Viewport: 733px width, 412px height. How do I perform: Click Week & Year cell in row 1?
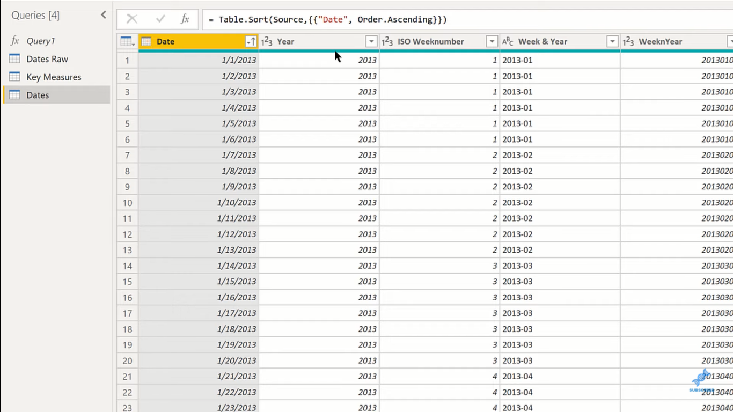coord(560,60)
